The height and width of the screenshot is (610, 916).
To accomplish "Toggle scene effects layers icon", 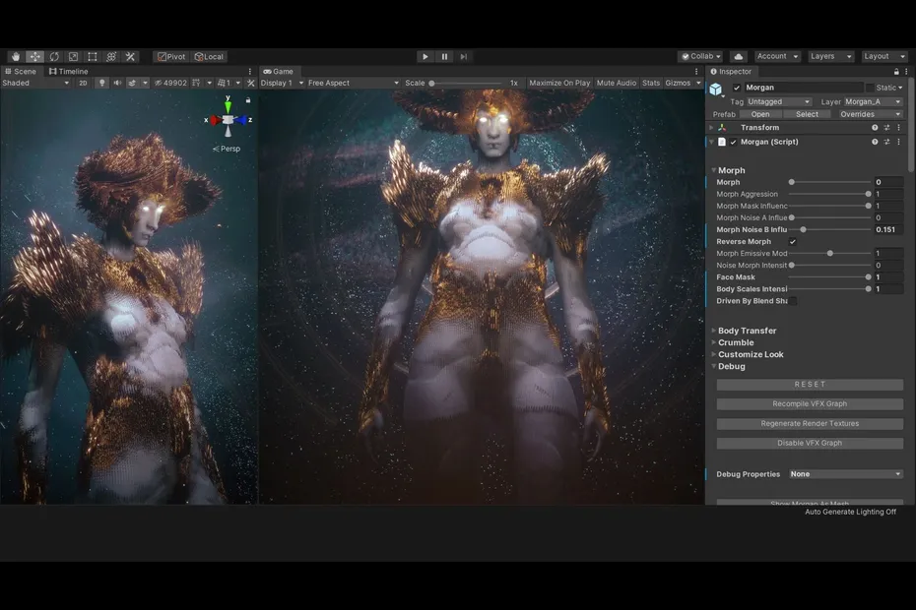I will click(132, 83).
